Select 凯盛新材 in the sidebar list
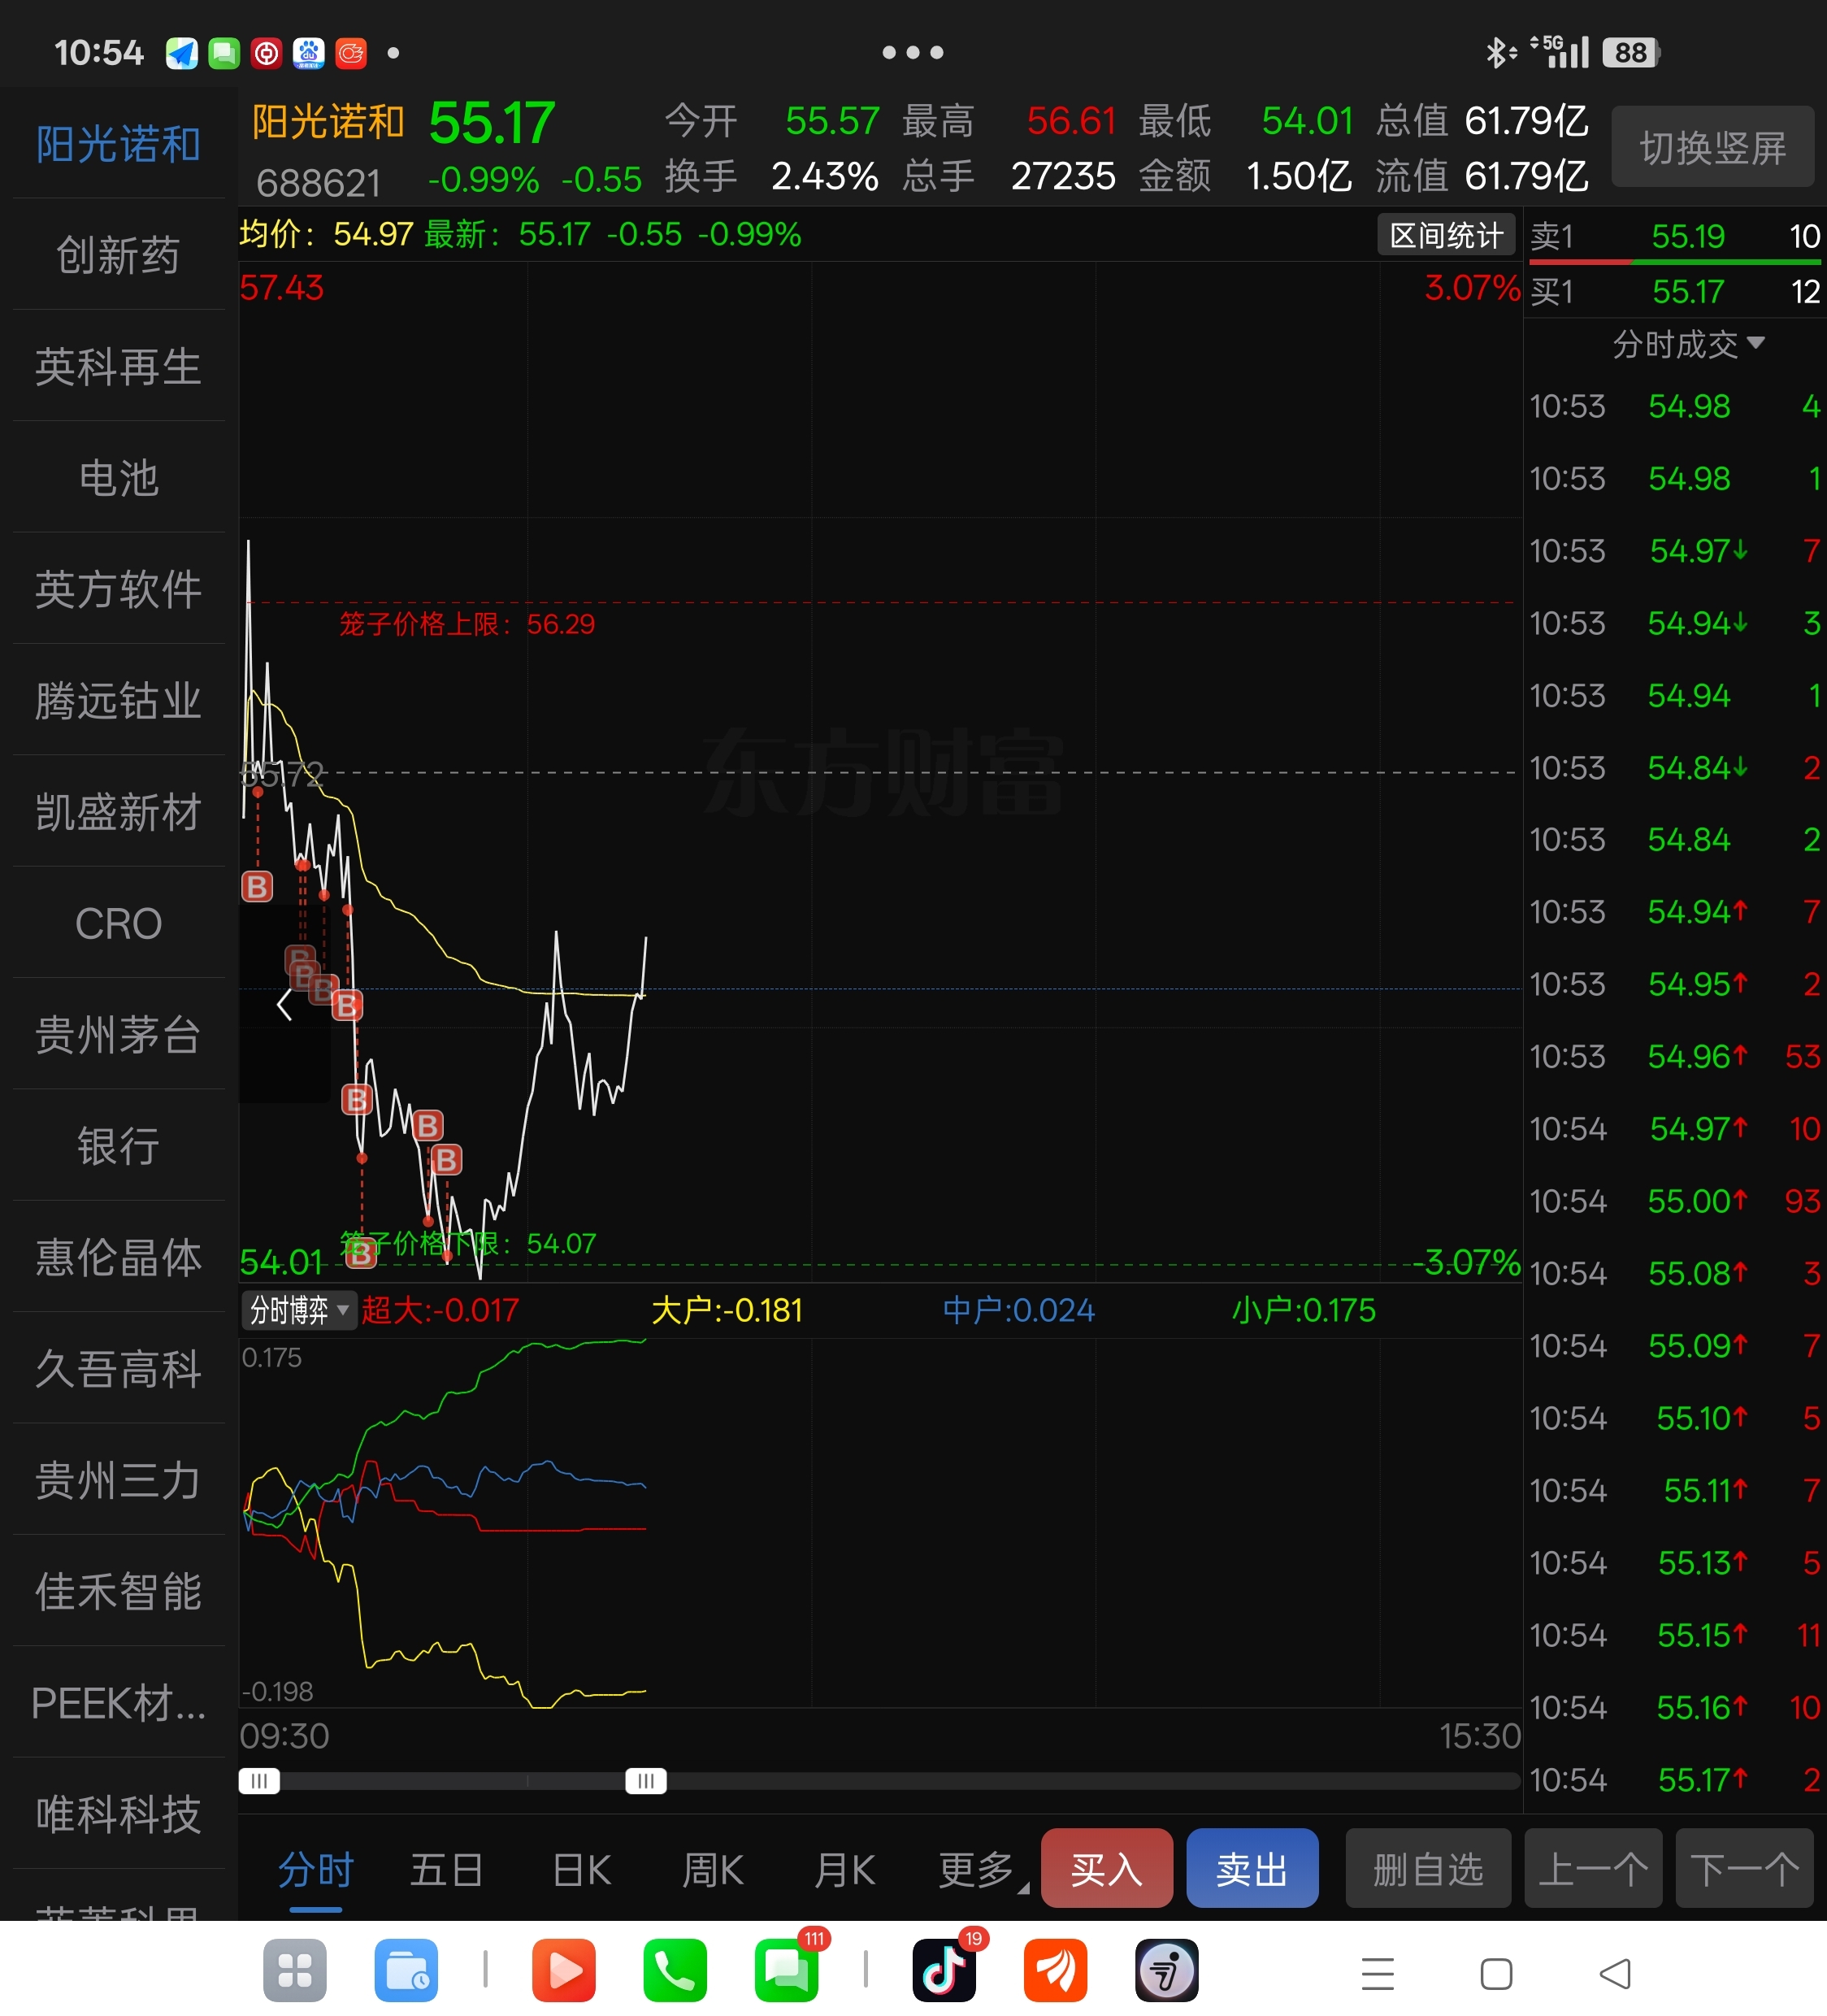Image resolution: width=1827 pixels, height=2016 pixels. tap(119, 811)
